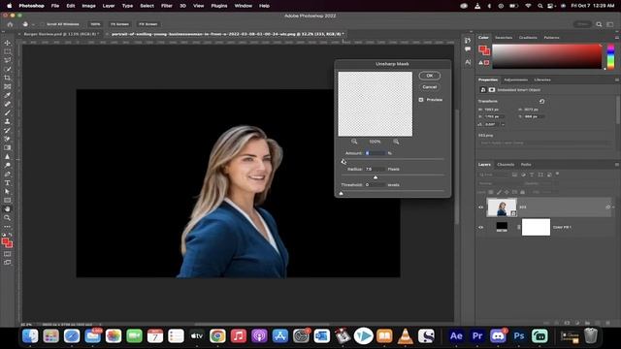Image resolution: width=621 pixels, height=349 pixels.
Task: Hide the smart object portrait layer
Action: coord(481,207)
